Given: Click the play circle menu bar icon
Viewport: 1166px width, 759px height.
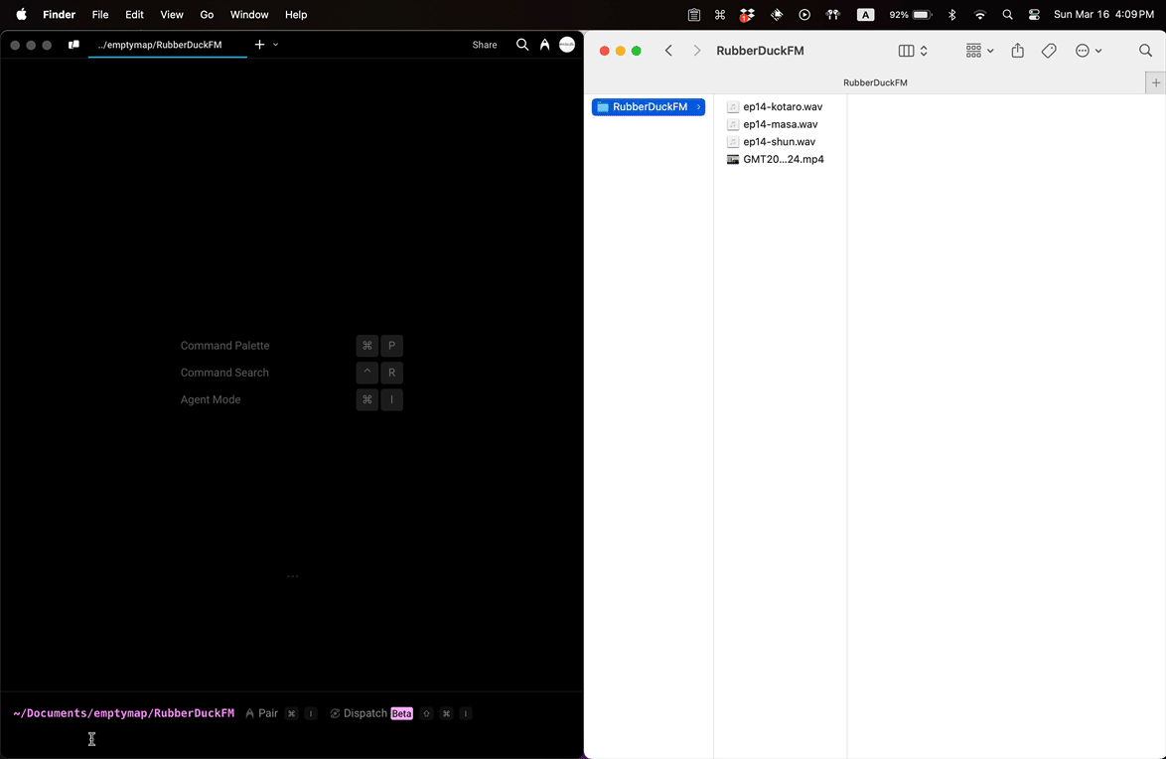Looking at the screenshot, I should click(x=804, y=14).
